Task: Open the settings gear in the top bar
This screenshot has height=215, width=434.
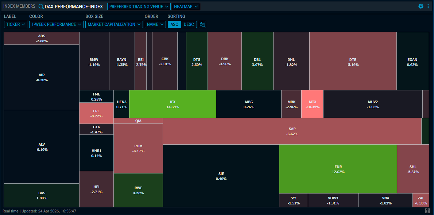Action: 421,6
